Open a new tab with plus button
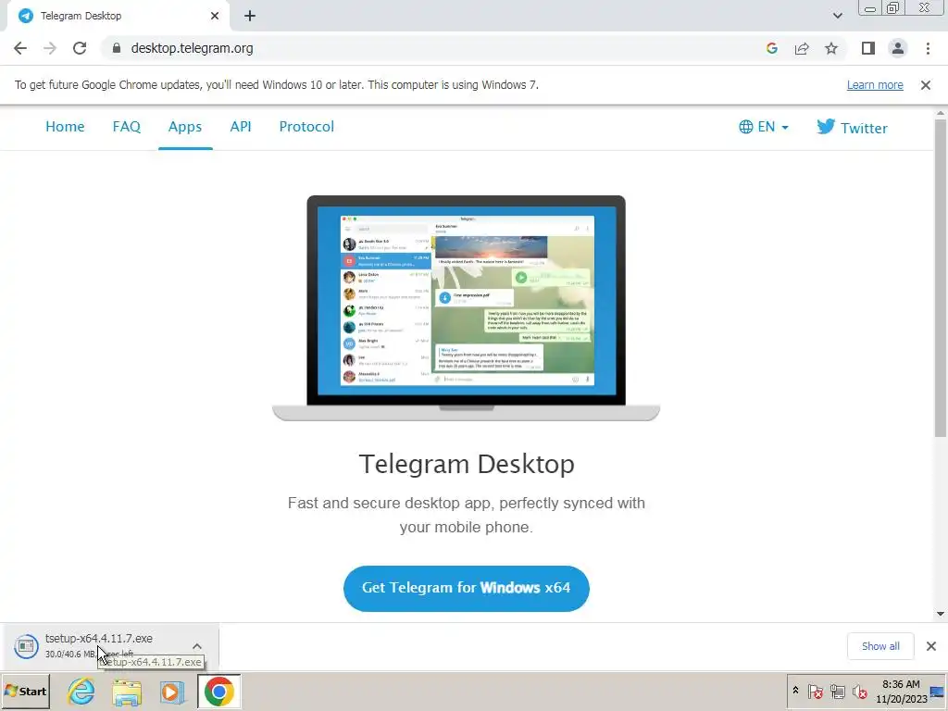The image size is (948, 711). point(250,17)
